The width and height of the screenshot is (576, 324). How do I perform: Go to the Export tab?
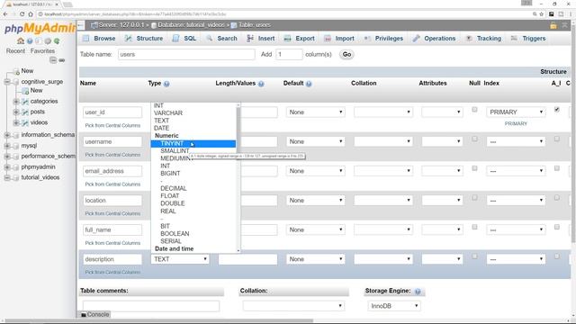[x=300, y=38]
